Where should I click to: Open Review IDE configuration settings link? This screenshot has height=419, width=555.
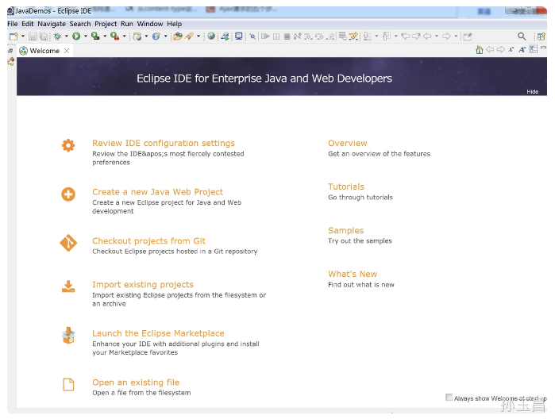click(x=164, y=143)
